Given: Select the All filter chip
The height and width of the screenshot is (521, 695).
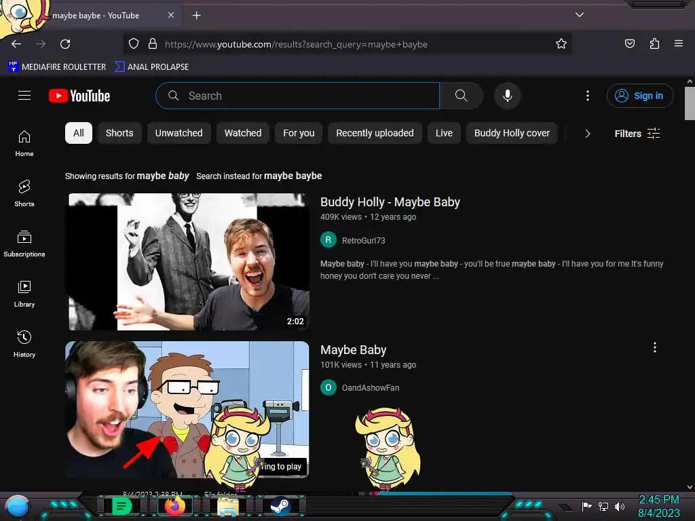Looking at the screenshot, I should [x=79, y=133].
